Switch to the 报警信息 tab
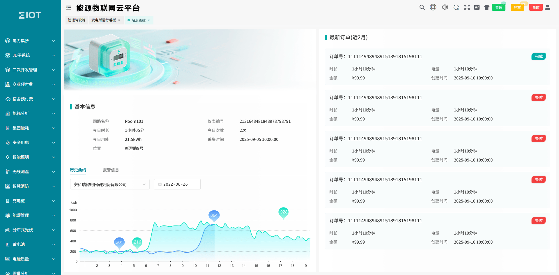 (x=111, y=170)
